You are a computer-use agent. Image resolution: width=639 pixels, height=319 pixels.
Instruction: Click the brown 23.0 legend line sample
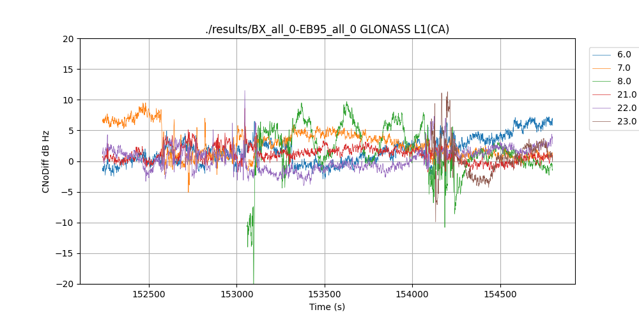click(602, 122)
